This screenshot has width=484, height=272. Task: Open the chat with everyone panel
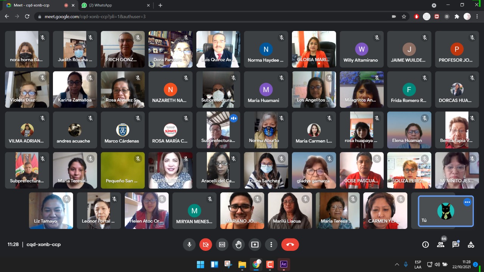(456, 244)
